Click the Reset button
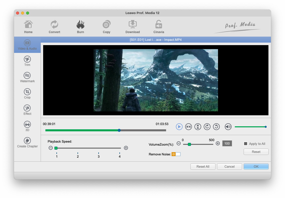Image resolution: width=285 pixels, height=198 pixels. coord(256,152)
